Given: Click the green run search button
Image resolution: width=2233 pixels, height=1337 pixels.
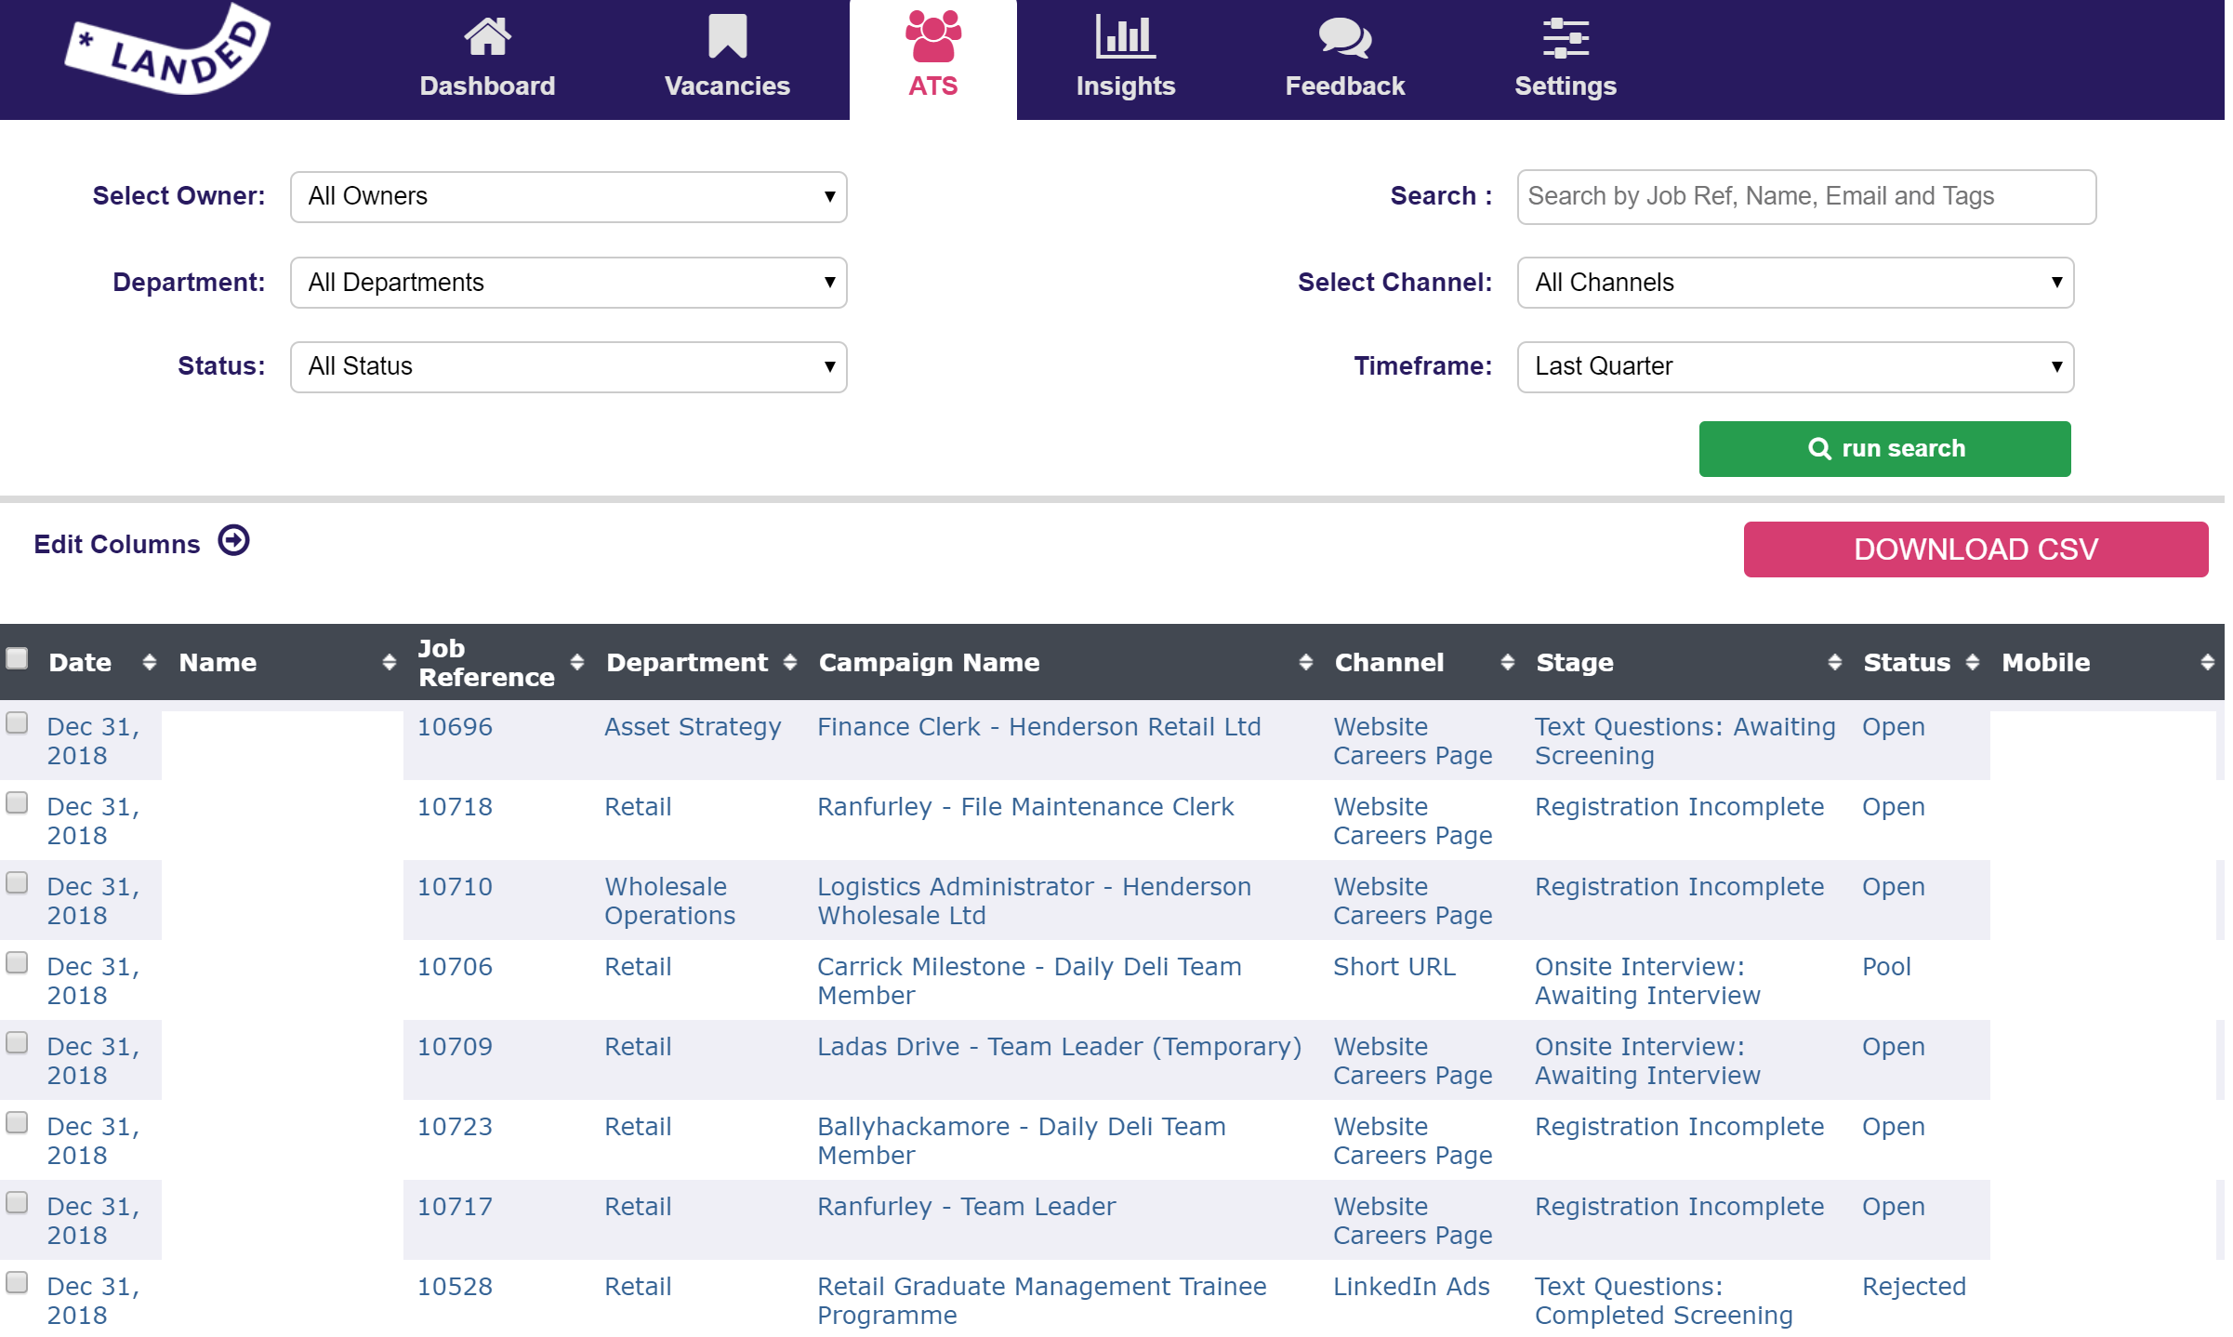Looking at the screenshot, I should coord(1884,449).
